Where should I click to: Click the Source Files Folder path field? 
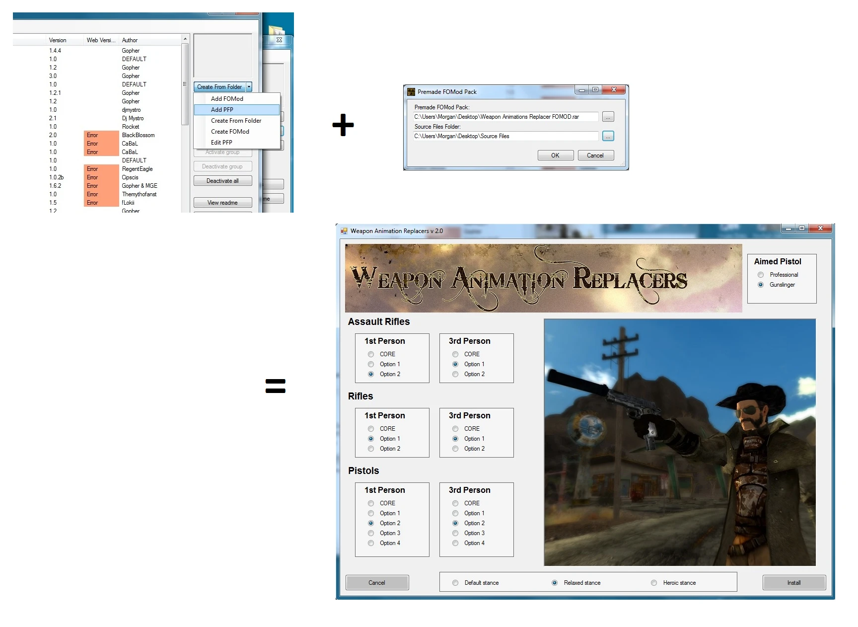coord(505,136)
